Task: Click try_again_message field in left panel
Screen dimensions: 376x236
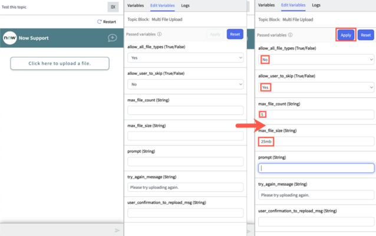Action: (x=186, y=187)
